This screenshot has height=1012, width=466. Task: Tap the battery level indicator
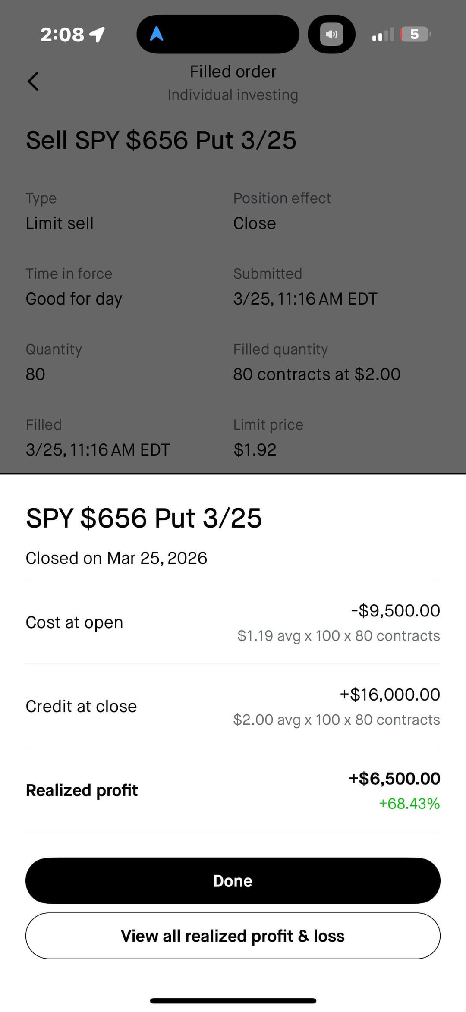tap(416, 34)
